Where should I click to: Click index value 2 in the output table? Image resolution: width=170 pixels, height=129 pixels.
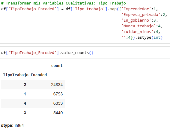[25, 85]
